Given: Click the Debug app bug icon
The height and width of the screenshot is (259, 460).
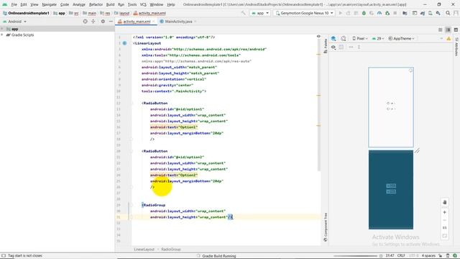Looking at the screenshot, I should (364, 13).
